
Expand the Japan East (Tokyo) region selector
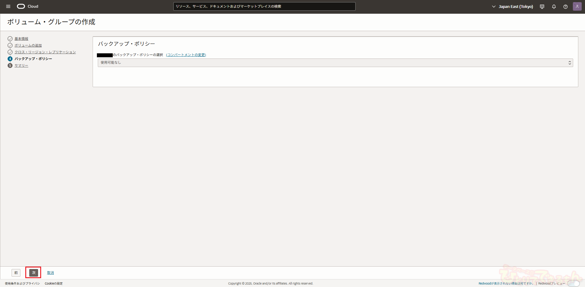512,7
